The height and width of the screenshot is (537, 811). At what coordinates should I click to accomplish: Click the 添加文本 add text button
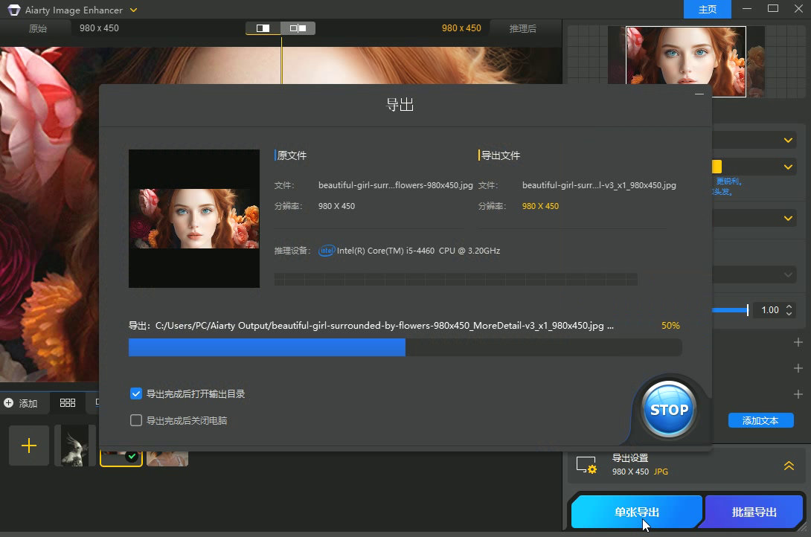click(x=760, y=420)
